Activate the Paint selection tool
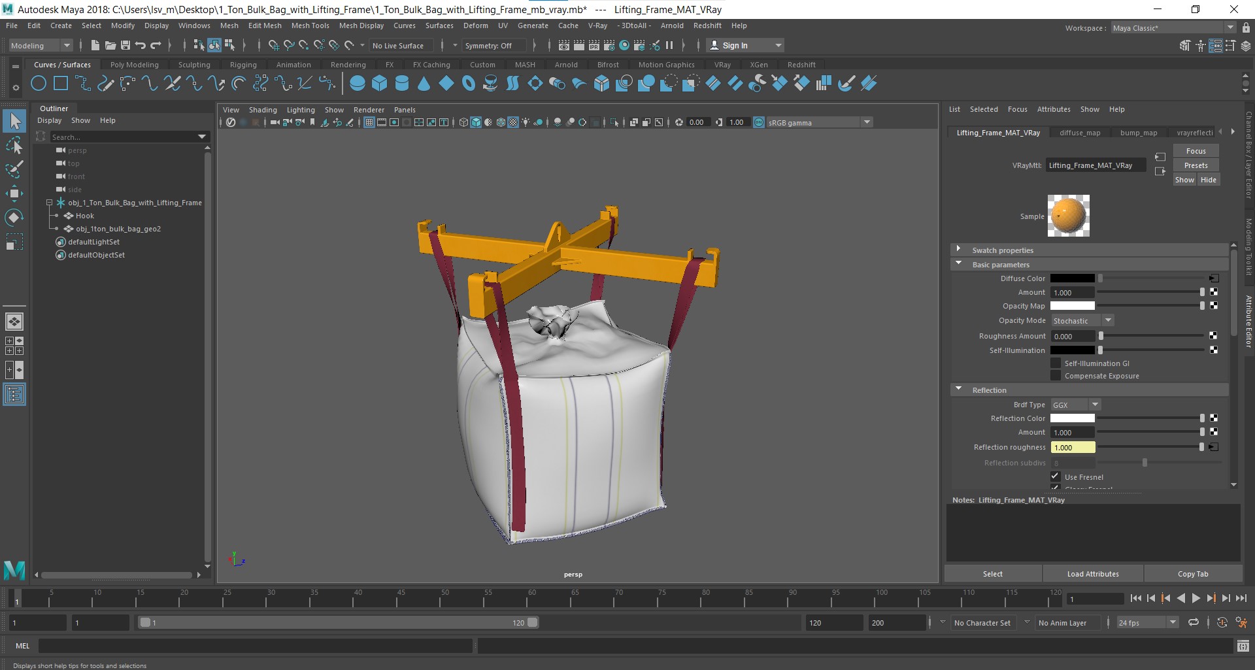 (14, 169)
